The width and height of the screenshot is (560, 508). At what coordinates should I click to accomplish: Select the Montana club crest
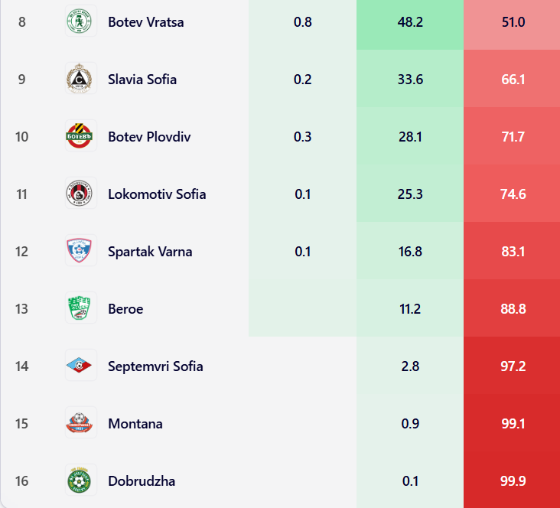click(80, 423)
